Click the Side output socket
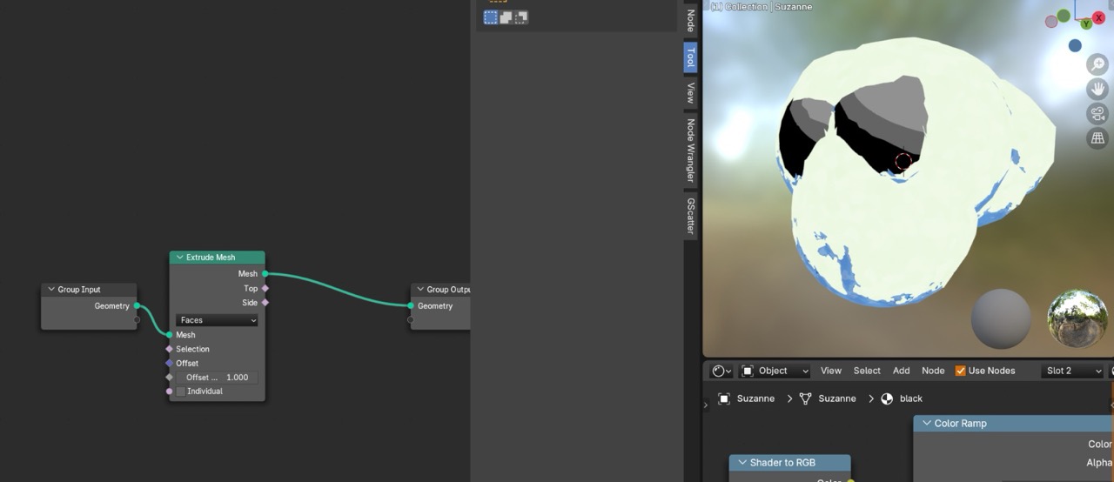The image size is (1114, 482). (x=265, y=303)
